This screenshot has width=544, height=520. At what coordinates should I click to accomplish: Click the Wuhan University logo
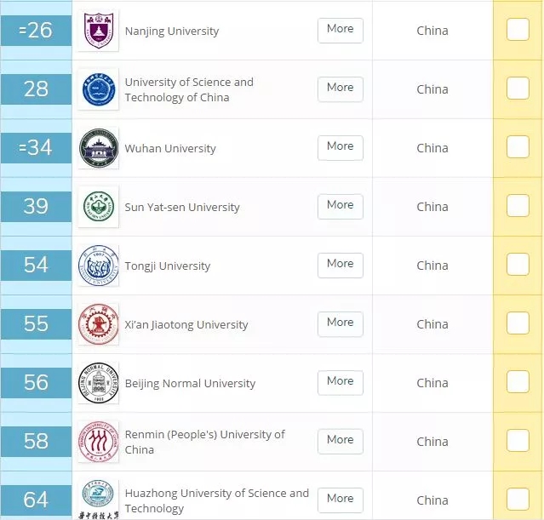coord(98,148)
